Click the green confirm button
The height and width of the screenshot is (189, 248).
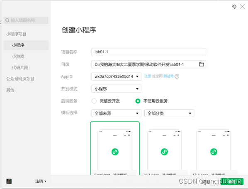point(232,182)
